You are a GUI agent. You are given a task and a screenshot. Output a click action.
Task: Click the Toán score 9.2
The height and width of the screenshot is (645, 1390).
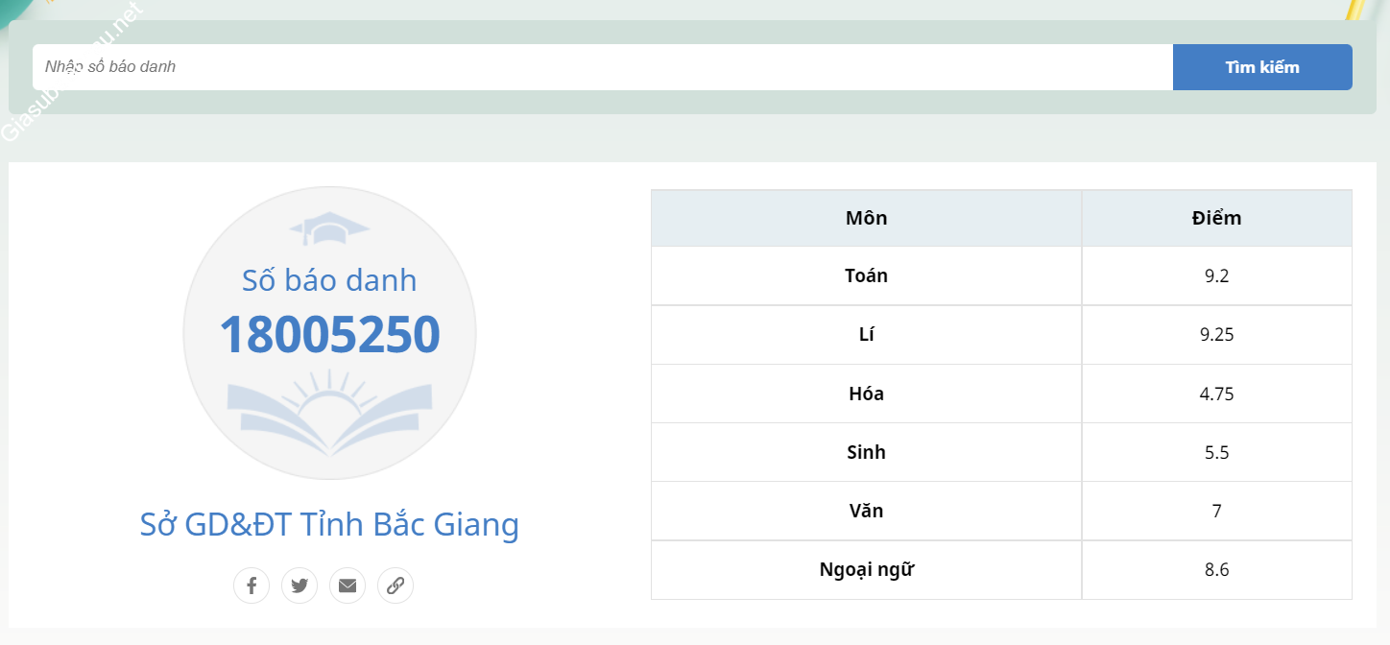pos(1216,276)
